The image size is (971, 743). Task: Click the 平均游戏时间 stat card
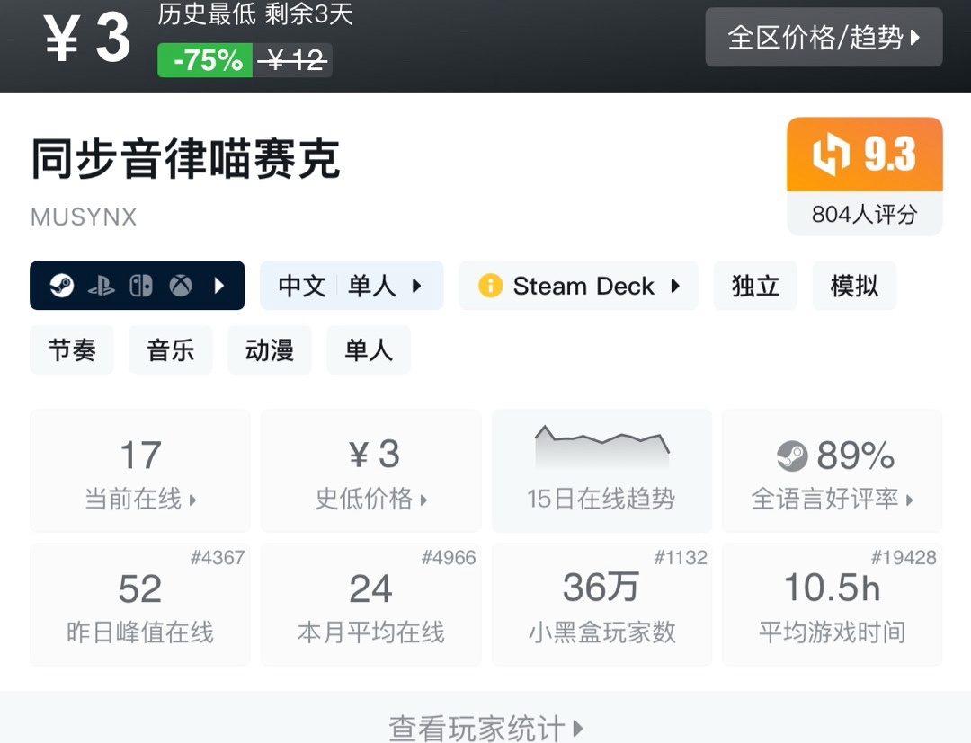(833, 605)
